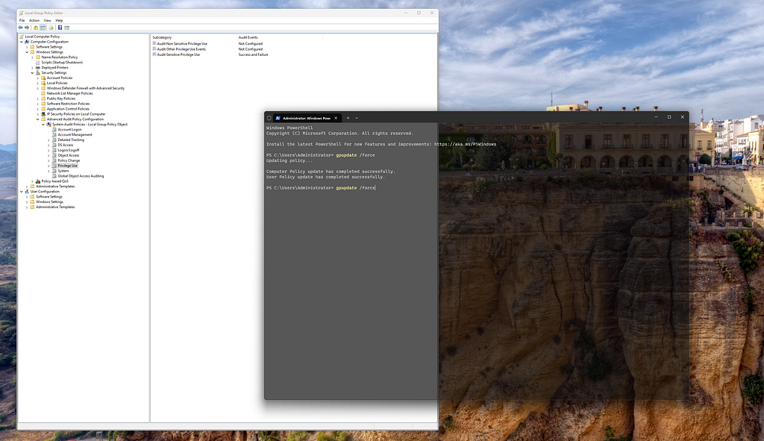Expand the Name Resolution Policy node

click(x=32, y=57)
